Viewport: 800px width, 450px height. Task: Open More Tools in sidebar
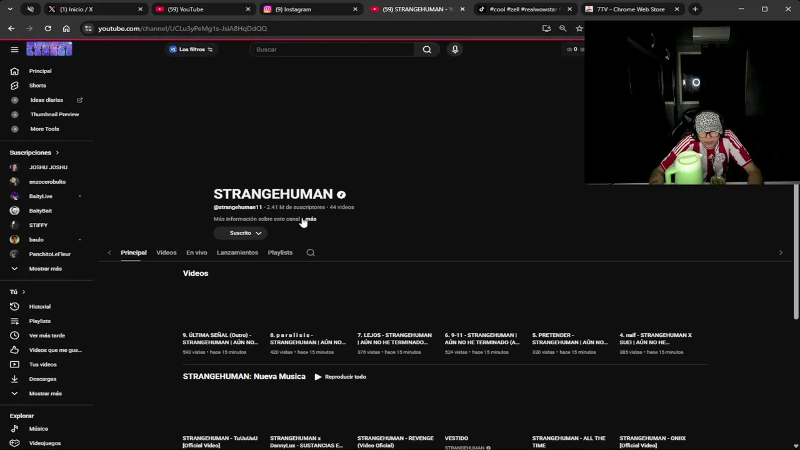(x=46, y=129)
